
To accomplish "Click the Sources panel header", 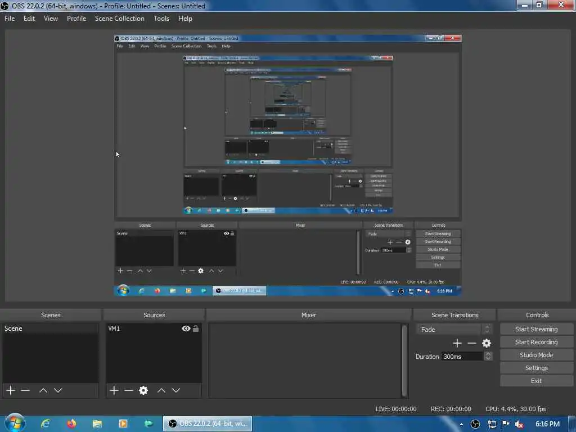I will pos(154,315).
